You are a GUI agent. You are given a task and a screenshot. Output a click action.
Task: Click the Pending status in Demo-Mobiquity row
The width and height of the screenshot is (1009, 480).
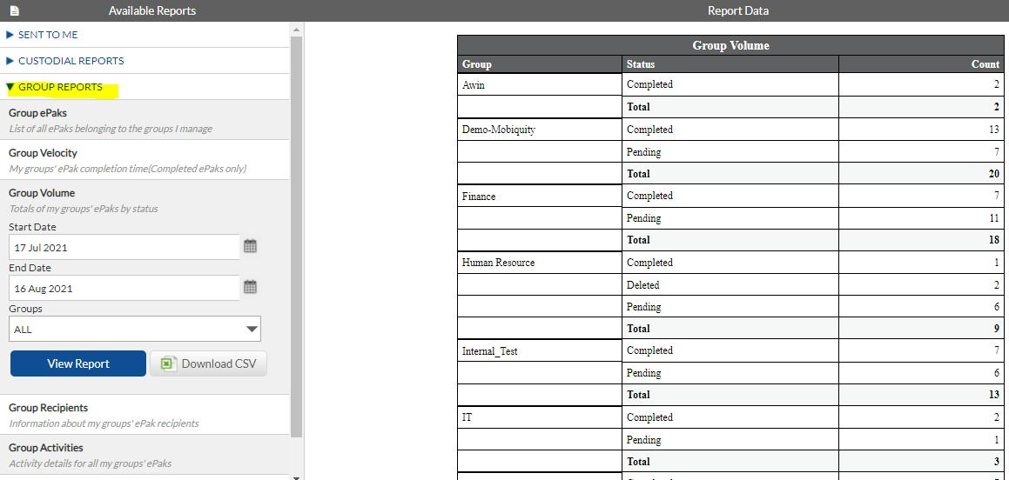(730, 152)
